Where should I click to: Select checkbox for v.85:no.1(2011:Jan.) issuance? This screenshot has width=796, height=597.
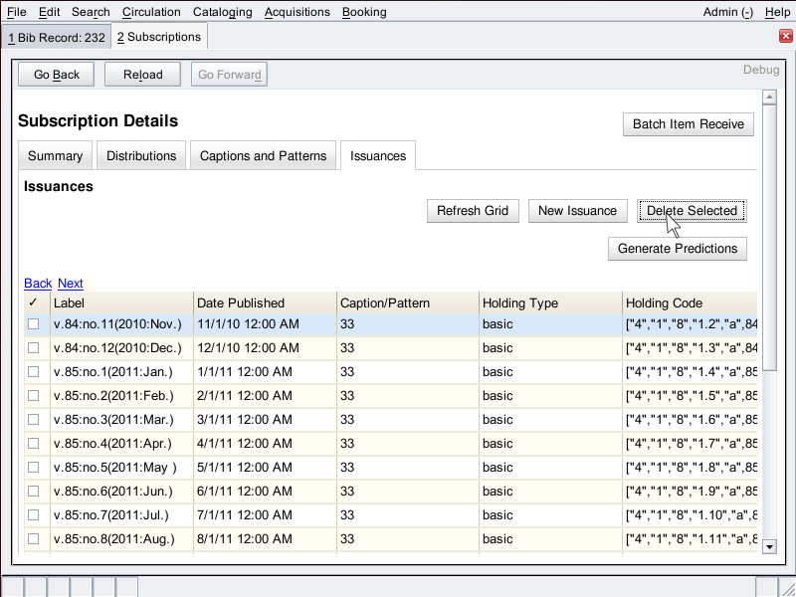point(34,372)
